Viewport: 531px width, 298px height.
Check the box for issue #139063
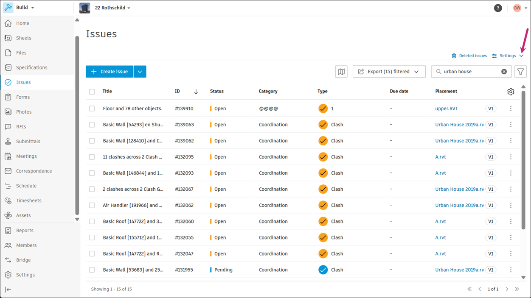(92, 125)
